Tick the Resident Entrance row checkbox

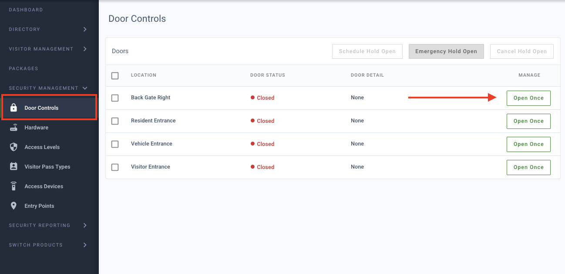point(115,121)
